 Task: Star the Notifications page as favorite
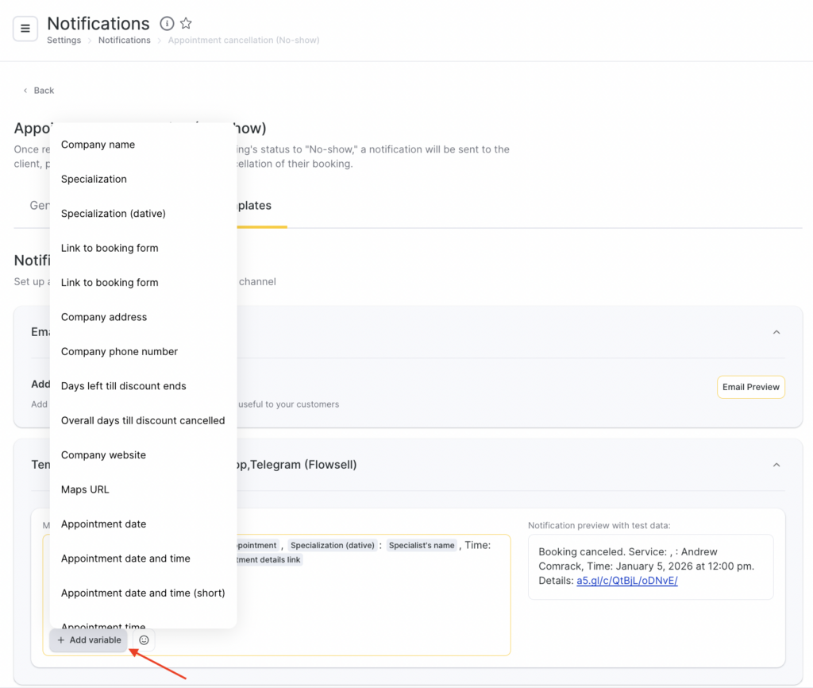(186, 23)
